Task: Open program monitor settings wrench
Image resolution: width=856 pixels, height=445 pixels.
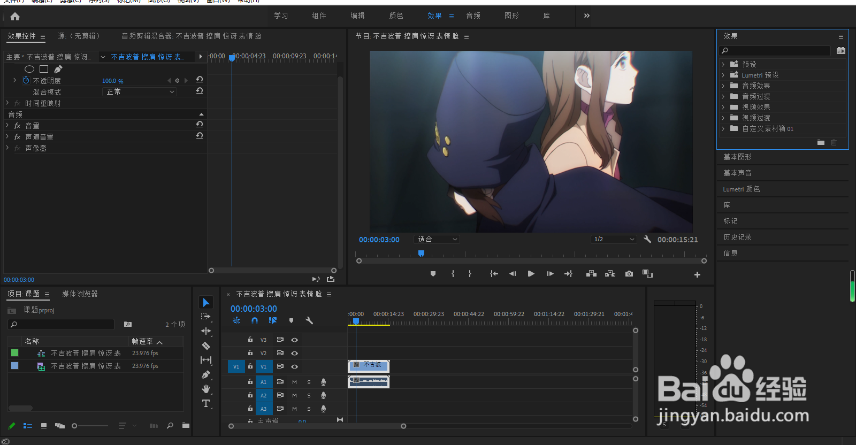Action: (x=647, y=239)
